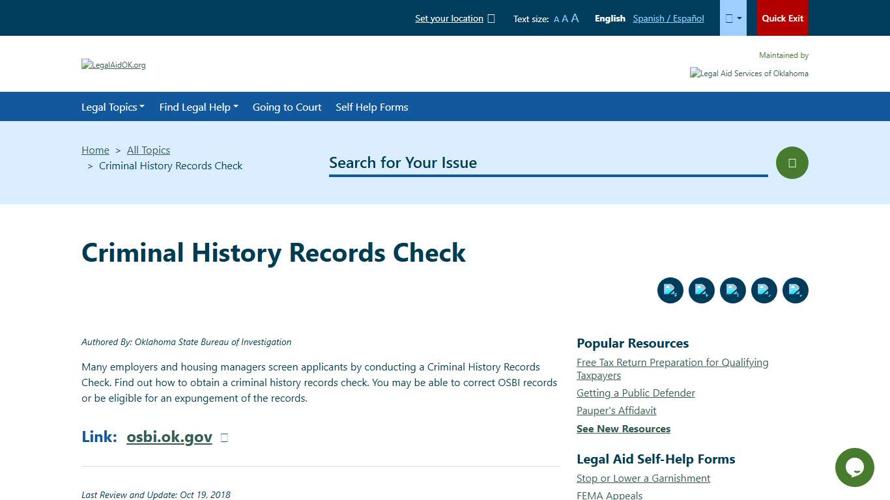Image resolution: width=890 pixels, height=500 pixels.
Task: Click the first social share icon below the title
Action: click(x=670, y=290)
